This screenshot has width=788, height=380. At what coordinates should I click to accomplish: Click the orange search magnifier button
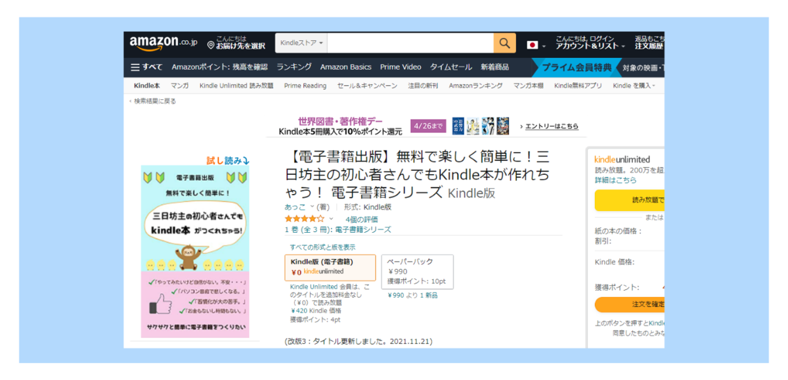(x=504, y=43)
